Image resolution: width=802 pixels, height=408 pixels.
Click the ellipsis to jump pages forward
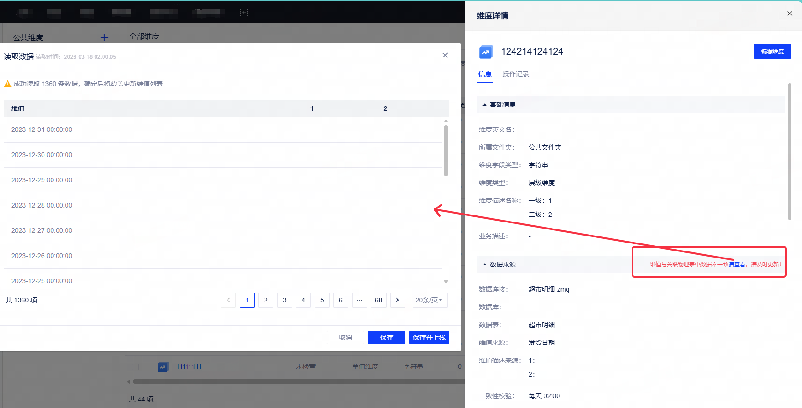(360, 300)
